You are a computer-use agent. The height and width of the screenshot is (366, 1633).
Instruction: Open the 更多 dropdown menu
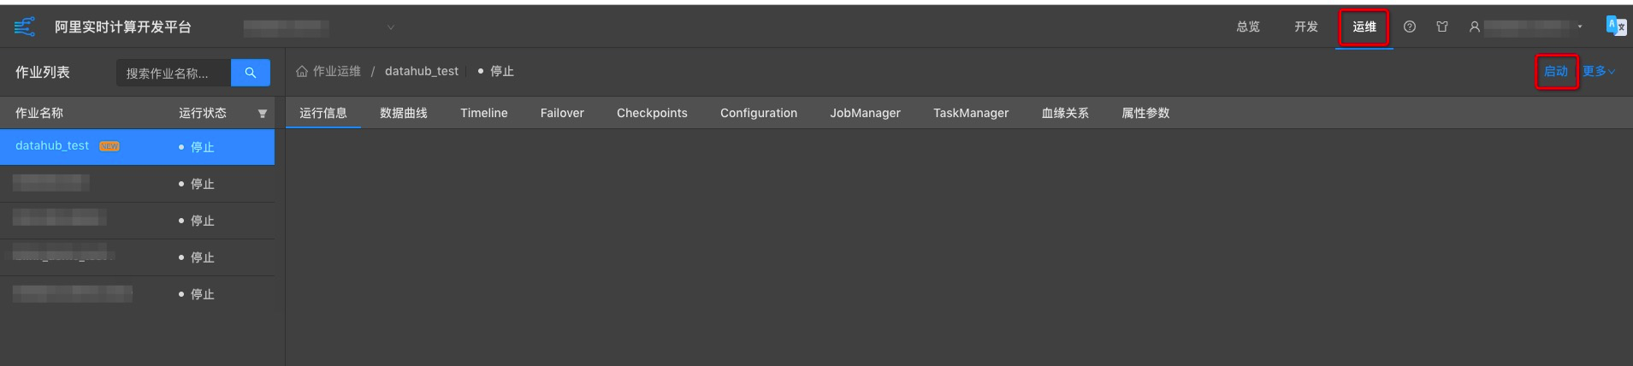(x=1599, y=71)
